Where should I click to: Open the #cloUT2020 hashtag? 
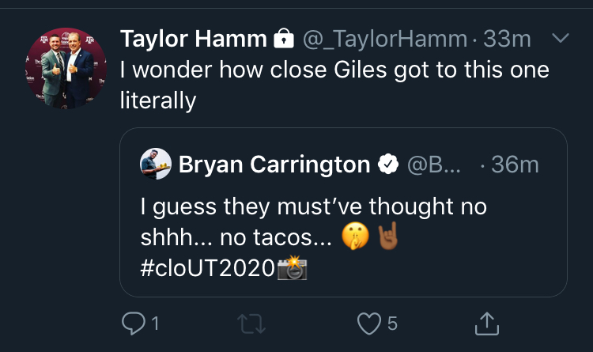click(x=207, y=269)
